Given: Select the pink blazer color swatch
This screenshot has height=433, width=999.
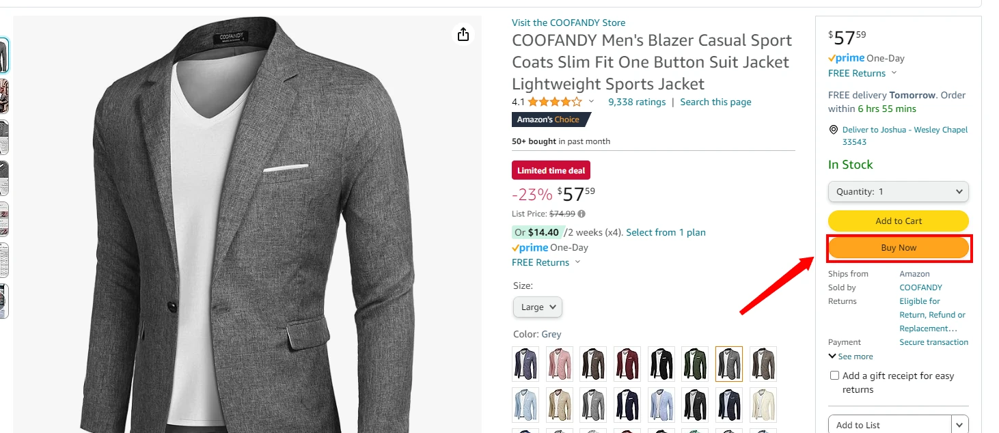Looking at the screenshot, I should (x=559, y=364).
